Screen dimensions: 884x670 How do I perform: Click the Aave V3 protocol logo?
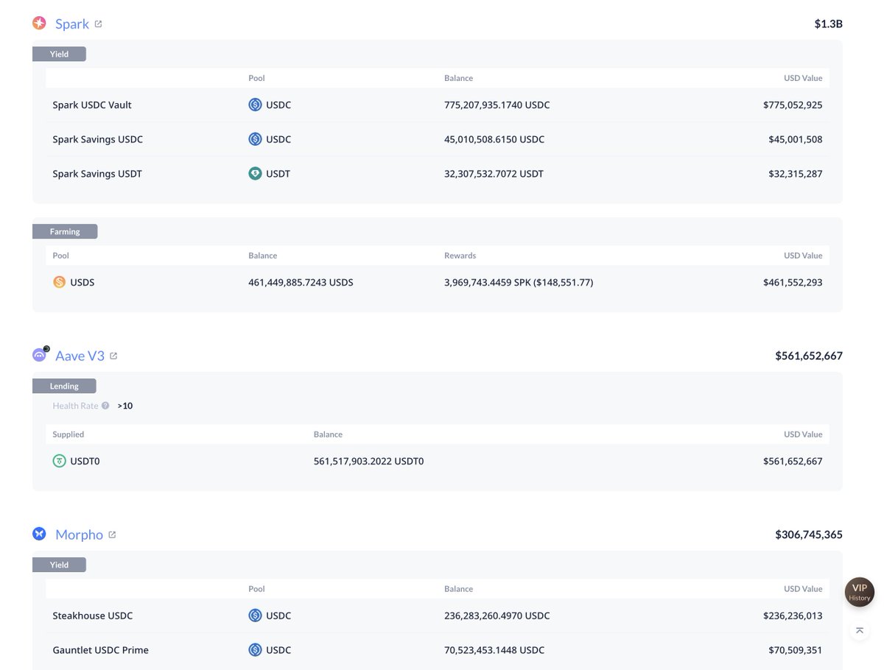(x=39, y=355)
